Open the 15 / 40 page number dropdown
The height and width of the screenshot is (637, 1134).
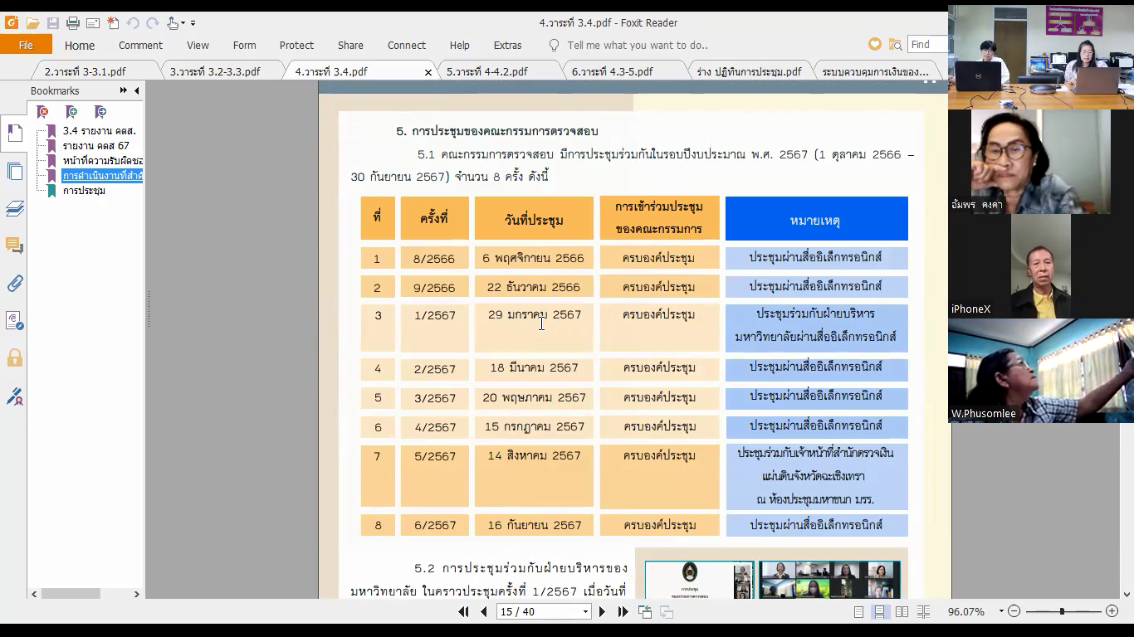point(585,612)
